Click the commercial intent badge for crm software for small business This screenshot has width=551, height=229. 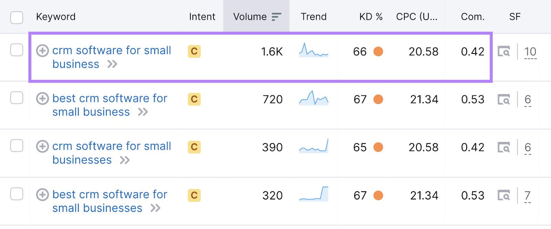194,51
